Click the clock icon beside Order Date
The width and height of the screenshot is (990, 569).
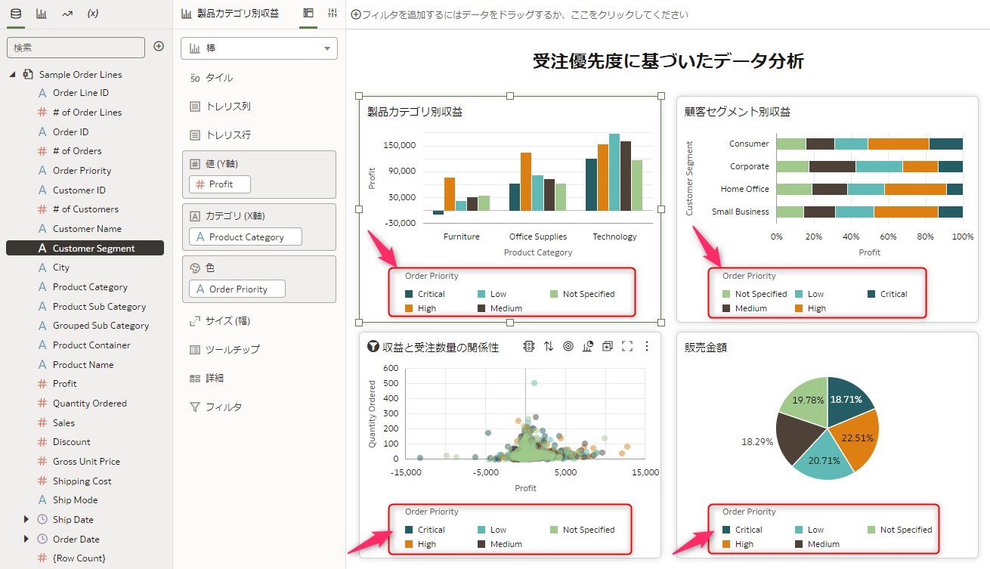[x=42, y=539]
